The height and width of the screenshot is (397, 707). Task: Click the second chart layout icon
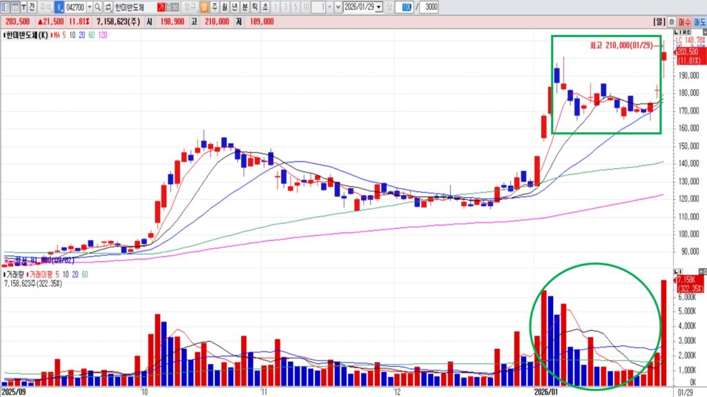[14, 7]
